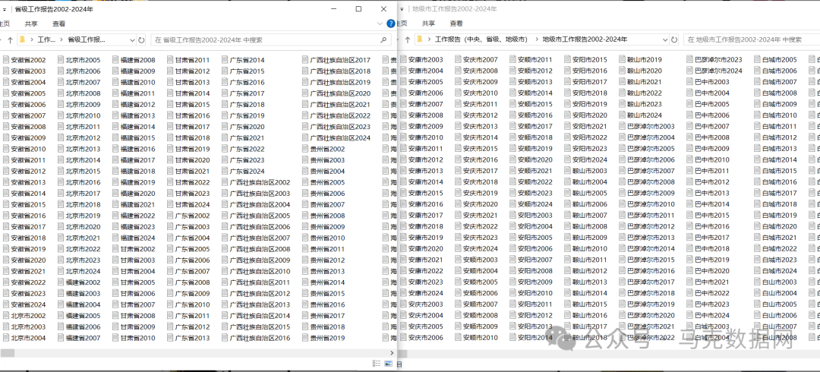Select file 北京市2024
The image size is (820, 372).
pos(79,272)
